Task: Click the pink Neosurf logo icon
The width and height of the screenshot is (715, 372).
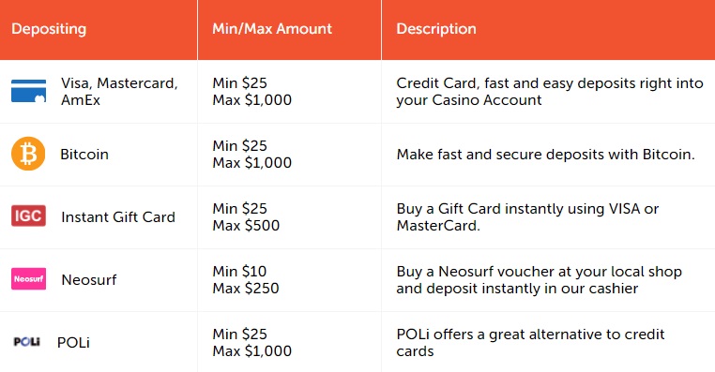Action: [28, 278]
